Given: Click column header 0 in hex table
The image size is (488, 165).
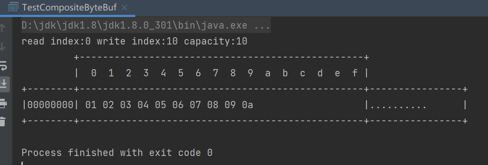Looking at the screenshot, I should pos(94,73).
